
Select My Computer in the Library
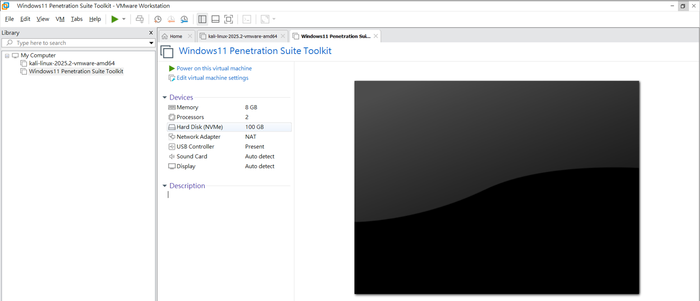tap(38, 55)
